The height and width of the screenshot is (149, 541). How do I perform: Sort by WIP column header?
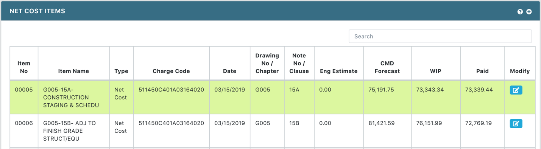pos(435,71)
